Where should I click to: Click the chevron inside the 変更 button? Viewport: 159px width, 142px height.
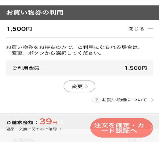click(87, 86)
